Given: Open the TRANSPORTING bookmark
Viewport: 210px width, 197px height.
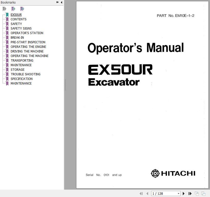Looking at the screenshot, I should tap(22, 61).
